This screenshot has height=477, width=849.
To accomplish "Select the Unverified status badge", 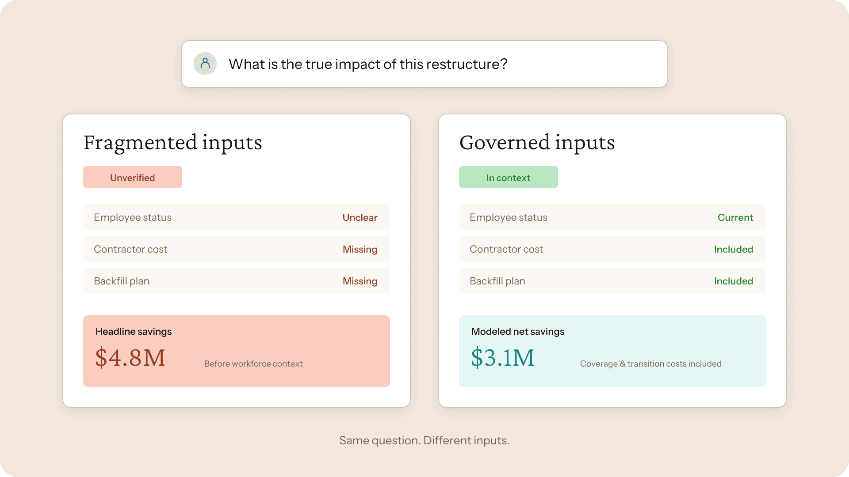I will click(133, 177).
